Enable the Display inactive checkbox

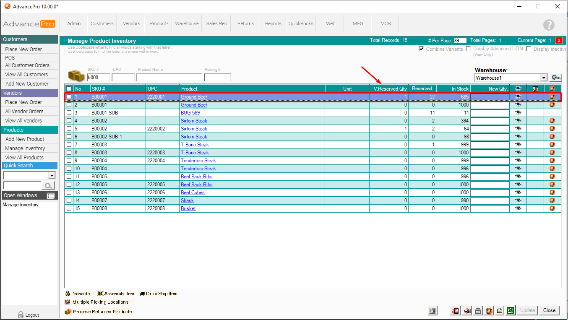click(x=529, y=49)
